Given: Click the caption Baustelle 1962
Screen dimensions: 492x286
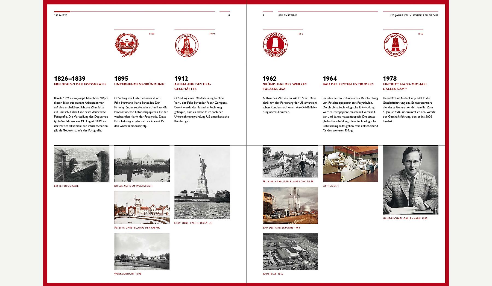Looking at the screenshot, I should coord(273,274).
